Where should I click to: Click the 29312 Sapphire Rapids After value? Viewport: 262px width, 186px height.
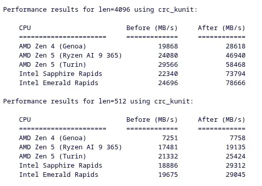pos(235,166)
